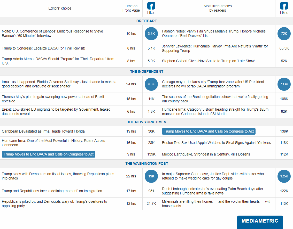Select THE INDEPENDENT section header
Screen dimensions: 293x229
point(146,71)
